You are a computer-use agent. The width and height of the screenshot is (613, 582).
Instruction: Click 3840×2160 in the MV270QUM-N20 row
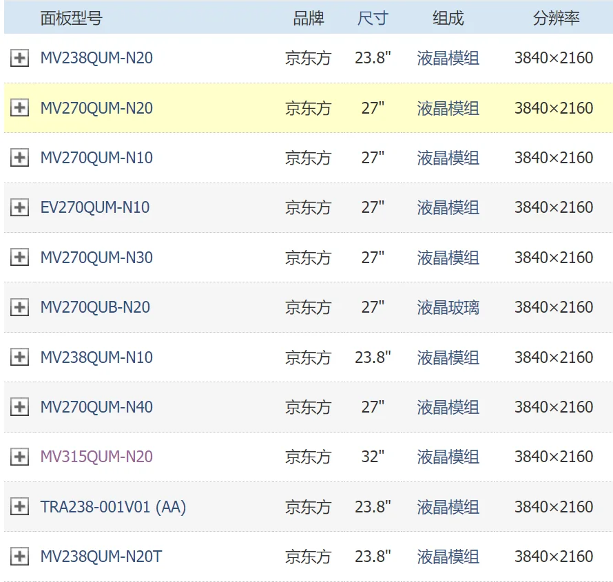554,108
